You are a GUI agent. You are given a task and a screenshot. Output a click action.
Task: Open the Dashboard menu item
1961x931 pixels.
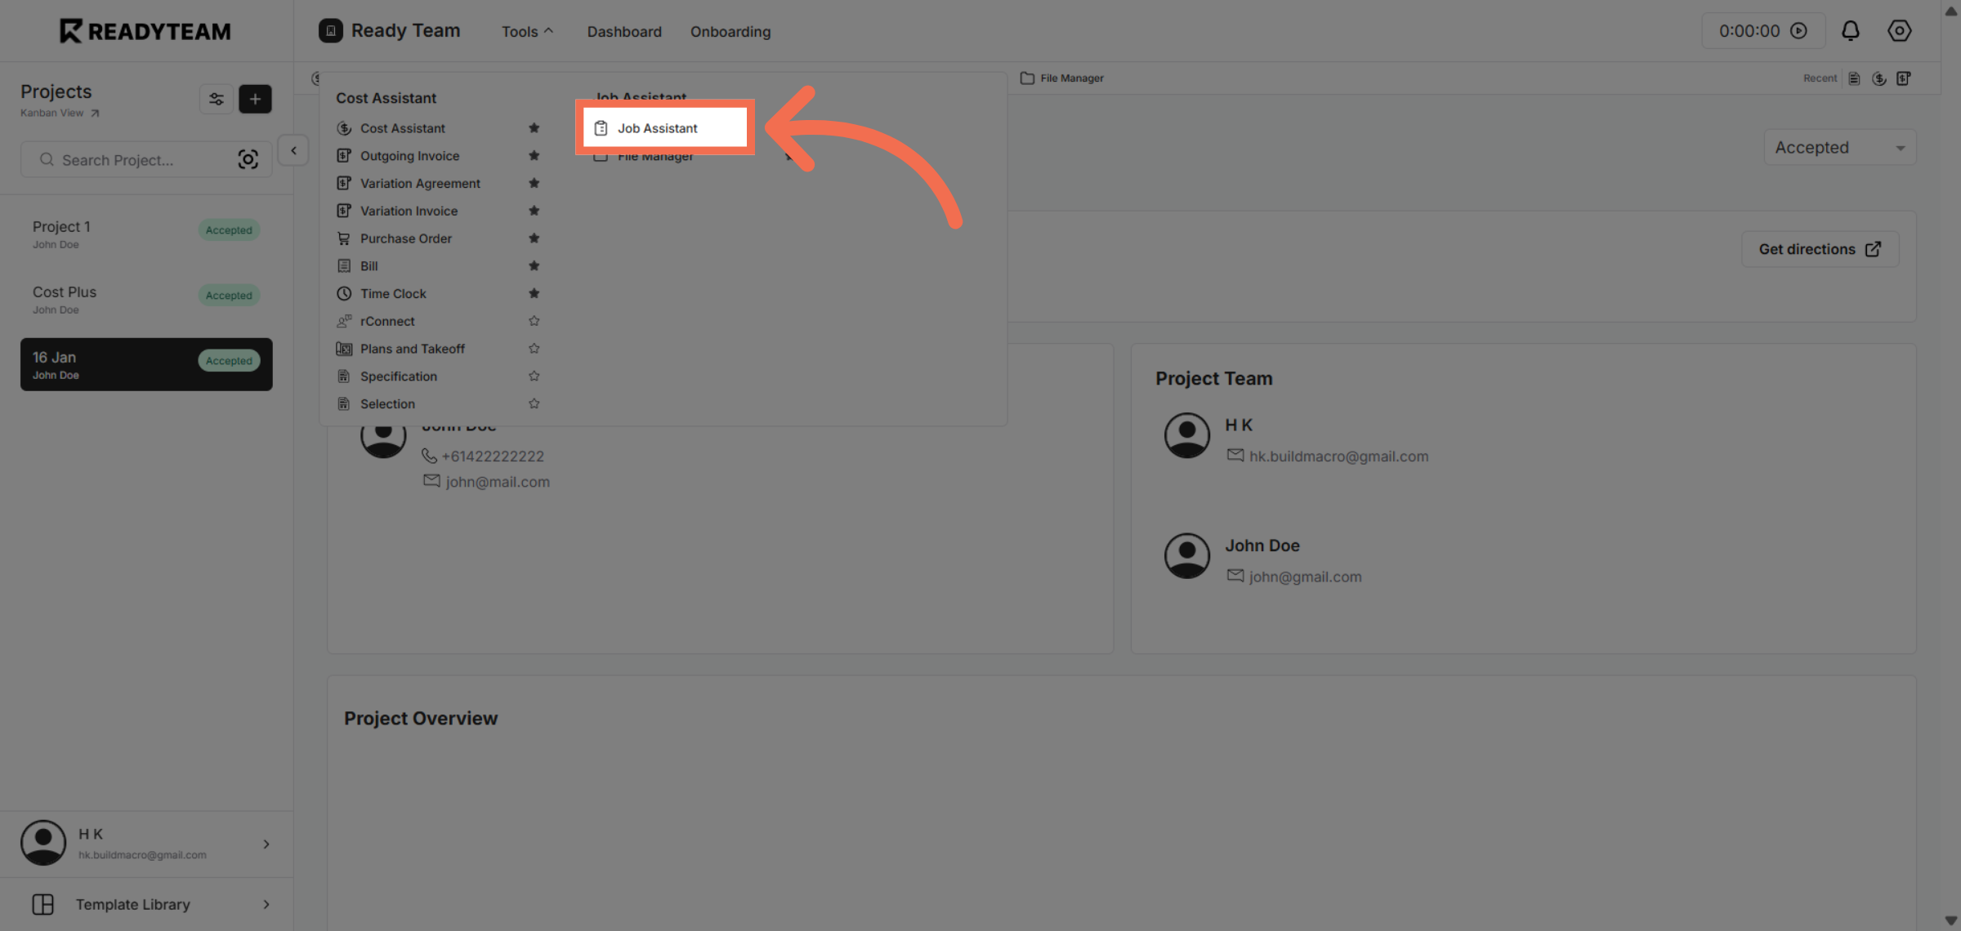(x=623, y=31)
